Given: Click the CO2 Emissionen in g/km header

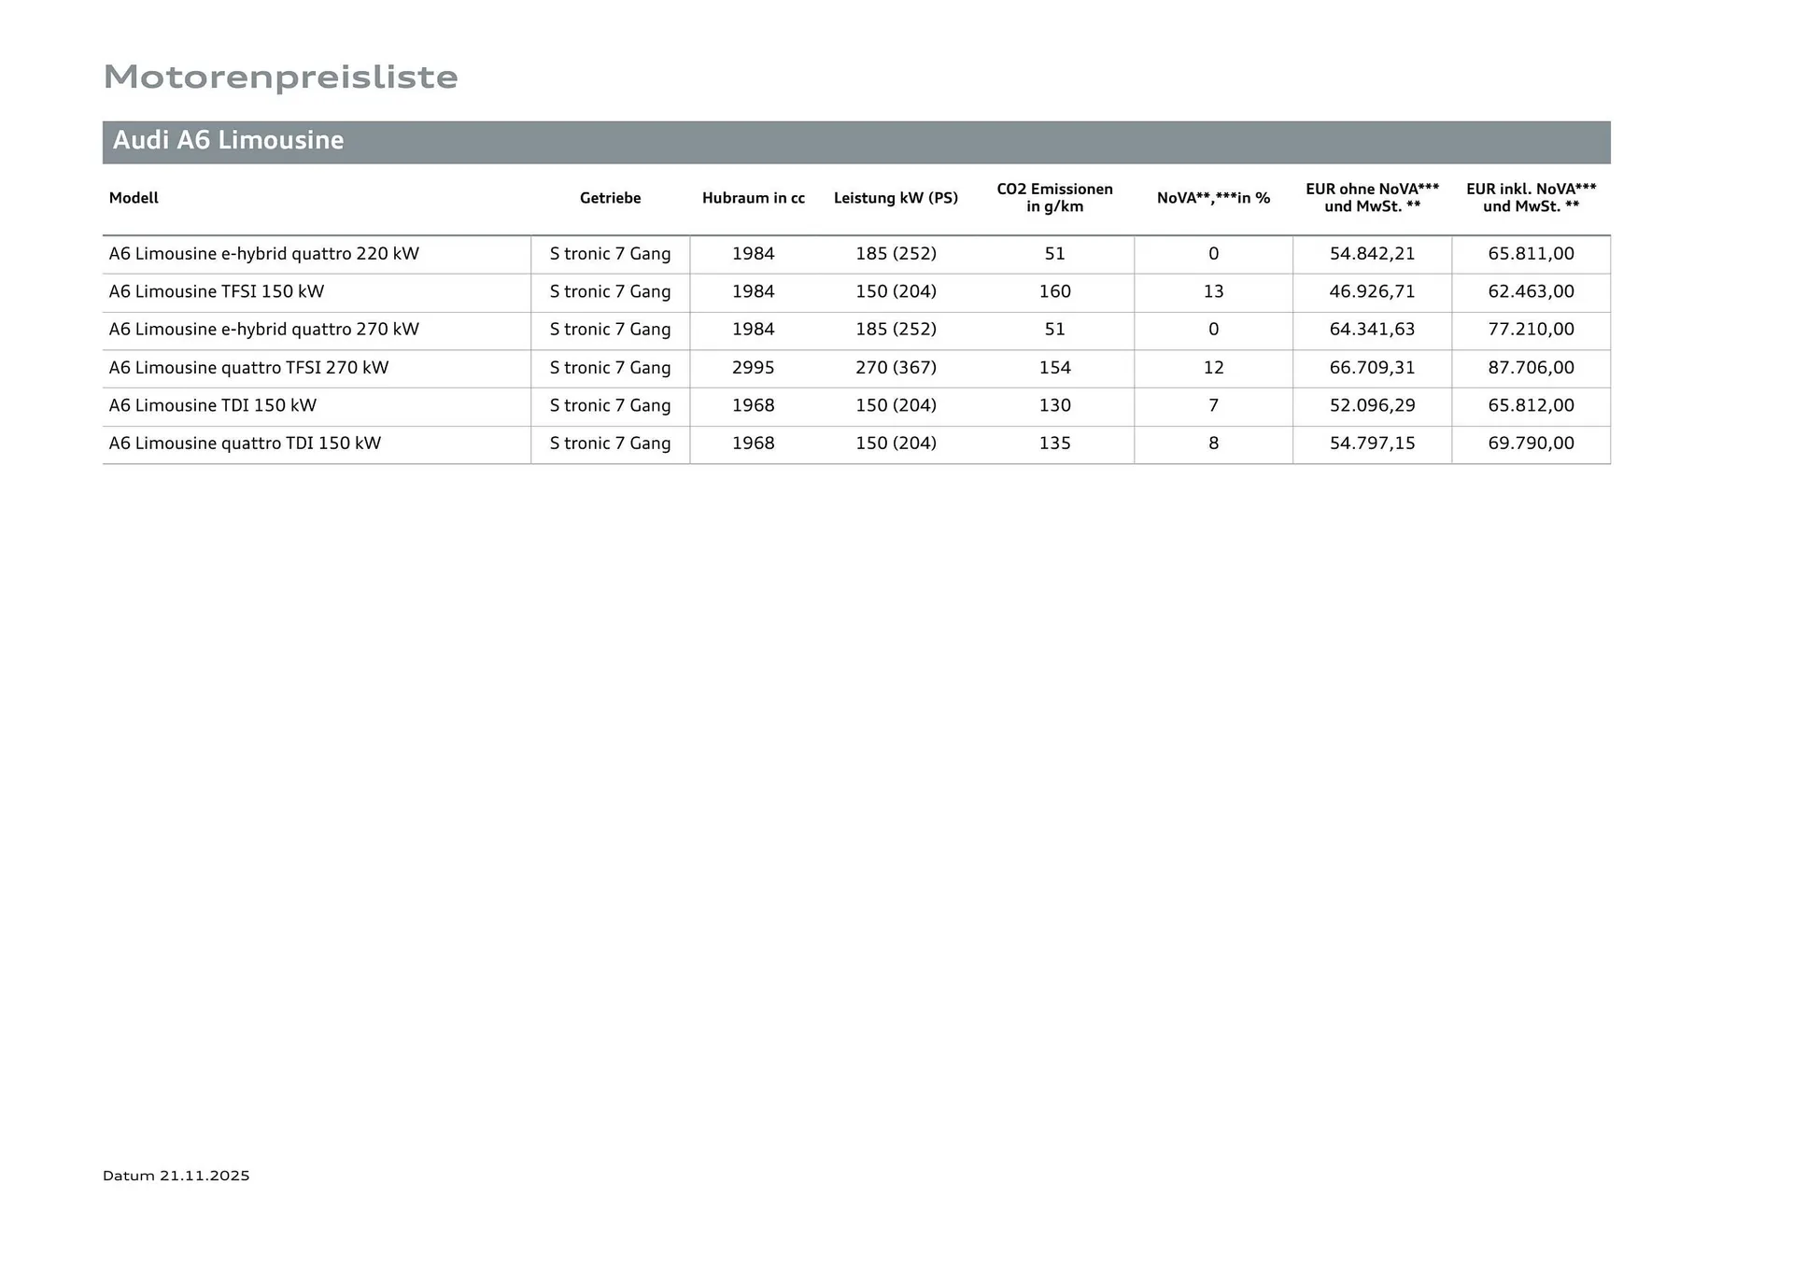Looking at the screenshot, I should click(1054, 198).
